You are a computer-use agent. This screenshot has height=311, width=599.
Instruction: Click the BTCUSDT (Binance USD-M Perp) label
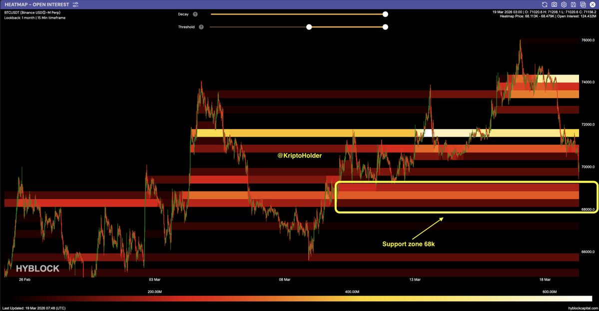coord(32,12)
